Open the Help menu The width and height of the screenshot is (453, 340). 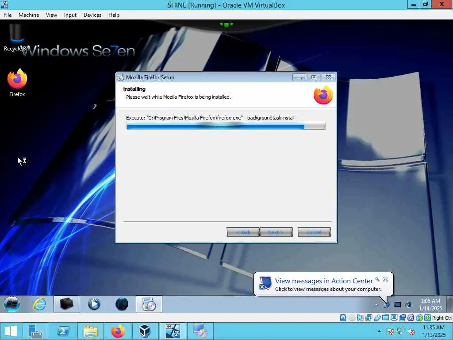click(114, 15)
